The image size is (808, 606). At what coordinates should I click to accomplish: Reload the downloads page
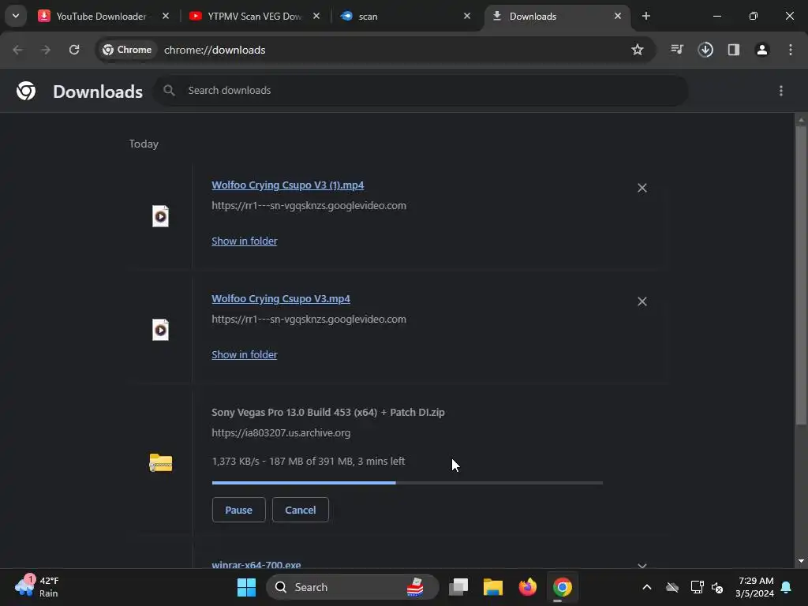tap(74, 50)
